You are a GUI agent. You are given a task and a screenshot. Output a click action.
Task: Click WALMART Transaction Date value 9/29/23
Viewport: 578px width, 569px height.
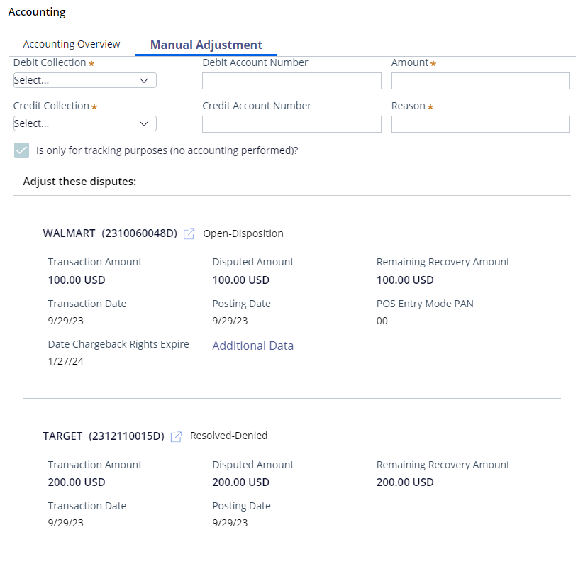66,321
